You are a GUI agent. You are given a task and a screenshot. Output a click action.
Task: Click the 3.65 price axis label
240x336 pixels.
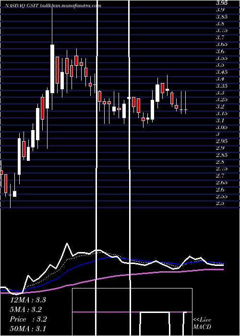tap(223, 44)
